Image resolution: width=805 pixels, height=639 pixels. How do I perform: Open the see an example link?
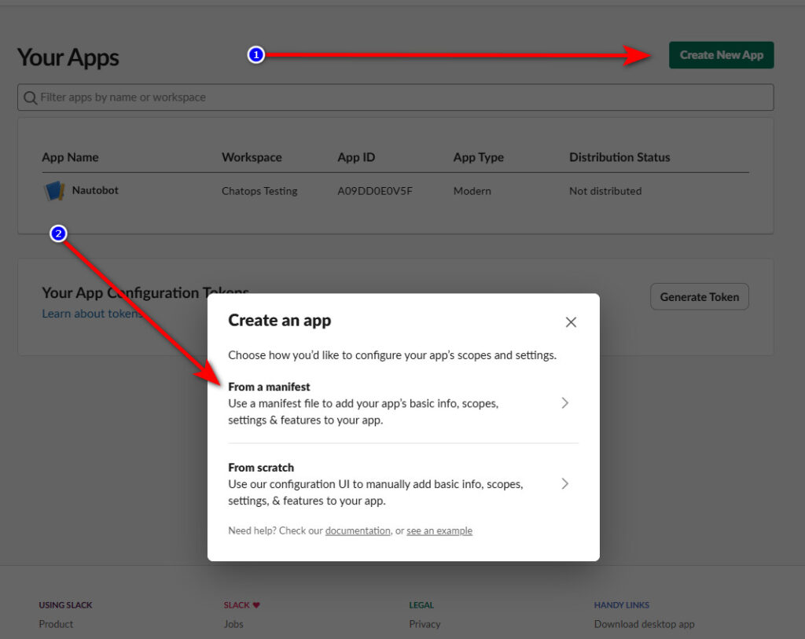pyautogui.click(x=439, y=531)
